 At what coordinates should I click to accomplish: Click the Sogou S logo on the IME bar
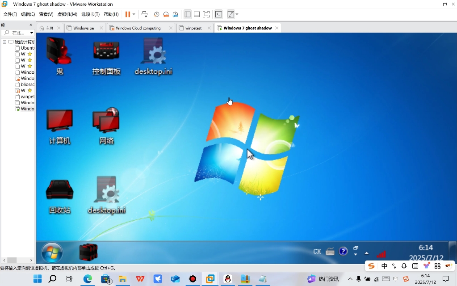coord(371,266)
